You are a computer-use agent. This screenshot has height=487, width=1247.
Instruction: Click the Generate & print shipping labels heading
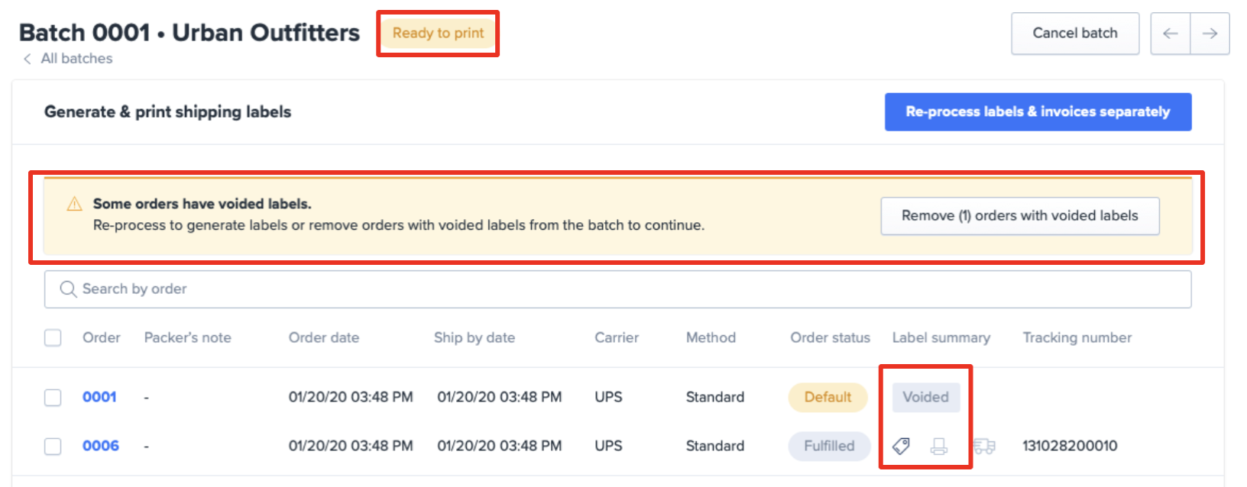(x=168, y=111)
